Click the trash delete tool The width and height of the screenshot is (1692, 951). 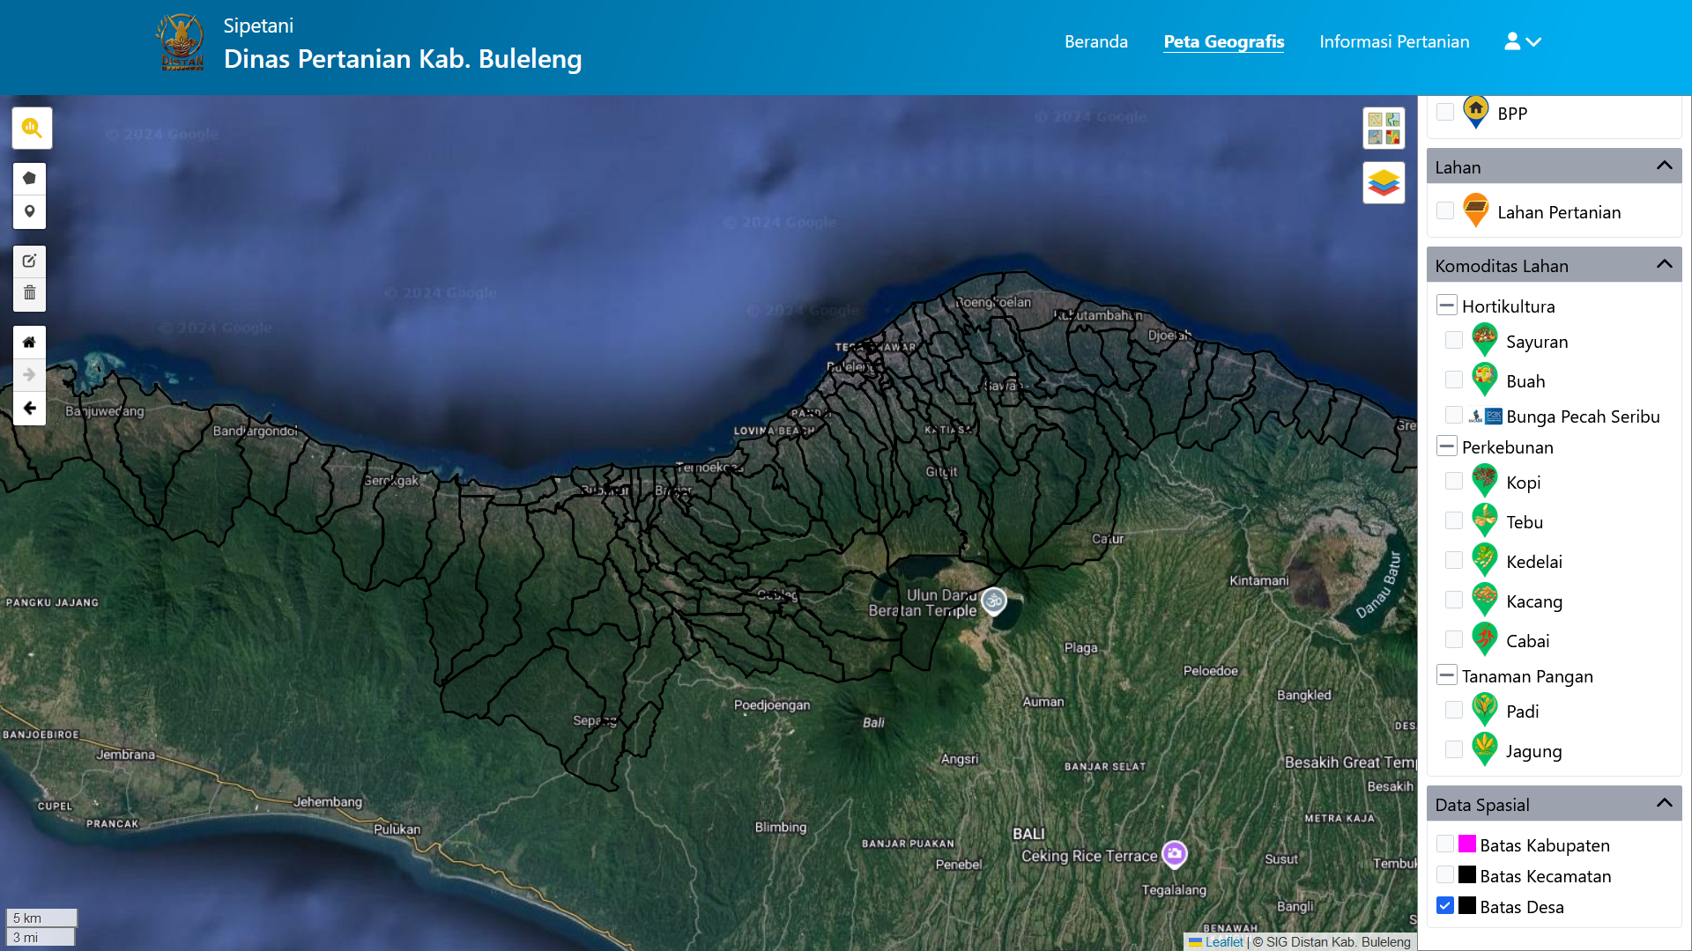click(29, 293)
